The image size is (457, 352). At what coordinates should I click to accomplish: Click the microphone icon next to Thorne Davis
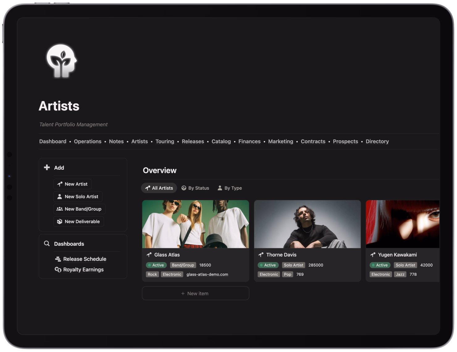261,255
